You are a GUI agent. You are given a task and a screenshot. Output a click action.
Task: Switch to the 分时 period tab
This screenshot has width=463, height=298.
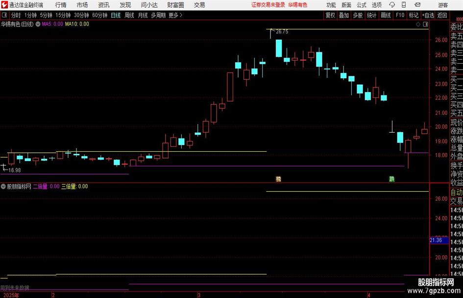coord(16,15)
